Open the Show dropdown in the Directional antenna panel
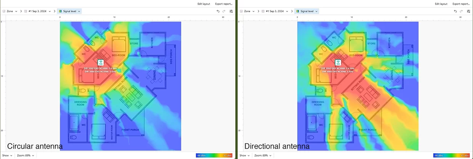 (x=245, y=156)
